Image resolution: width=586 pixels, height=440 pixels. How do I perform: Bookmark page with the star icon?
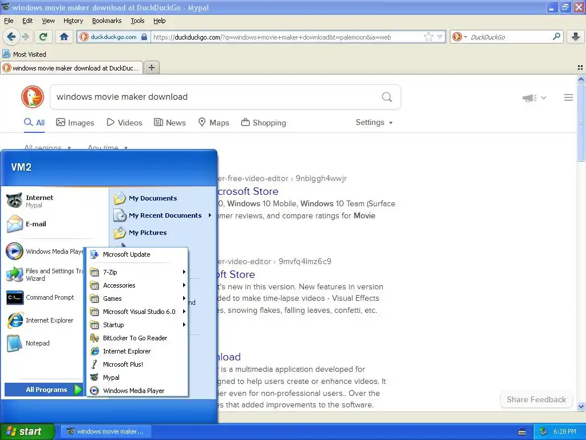pyautogui.click(x=428, y=37)
